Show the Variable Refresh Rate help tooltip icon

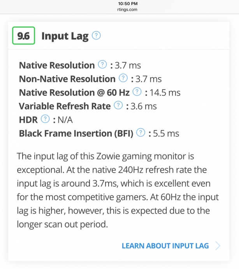point(118,106)
